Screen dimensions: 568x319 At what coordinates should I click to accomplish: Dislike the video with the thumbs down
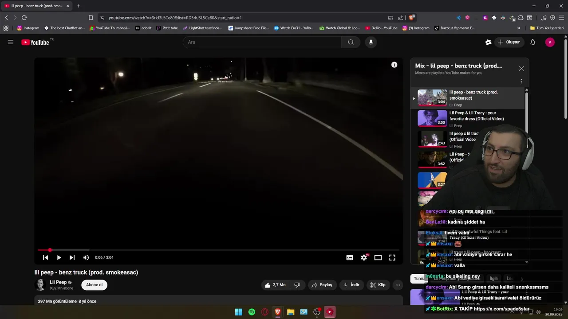point(297,285)
